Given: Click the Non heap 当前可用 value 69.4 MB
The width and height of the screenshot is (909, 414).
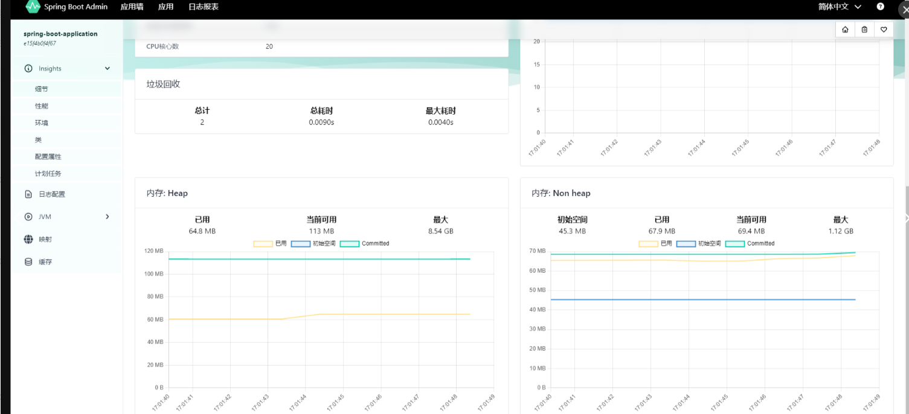Looking at the screenshot, I should 751,231.
